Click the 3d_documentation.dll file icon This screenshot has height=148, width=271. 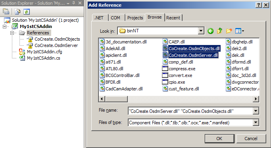[x=102, y=42]
